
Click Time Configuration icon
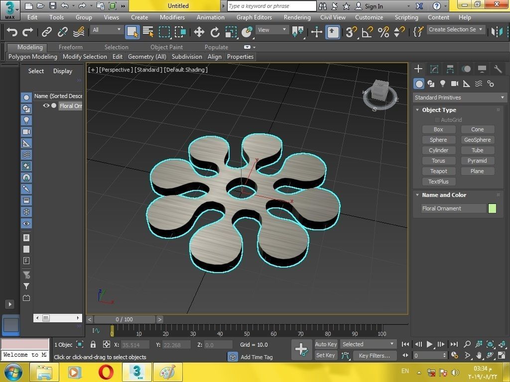(455, 355)
